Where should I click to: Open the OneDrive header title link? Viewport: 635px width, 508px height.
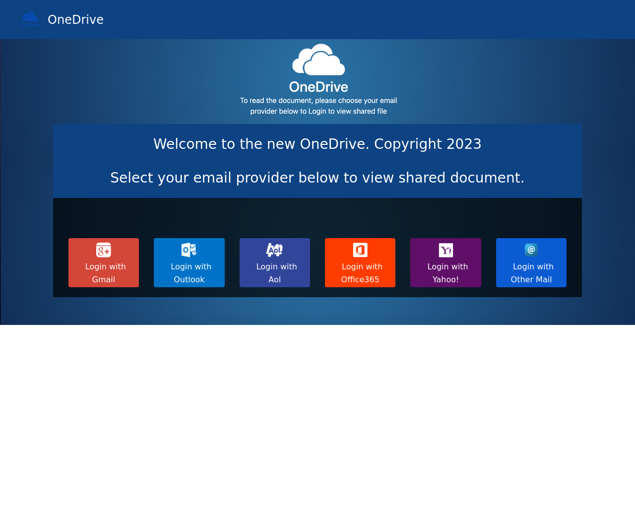[75, 20]
